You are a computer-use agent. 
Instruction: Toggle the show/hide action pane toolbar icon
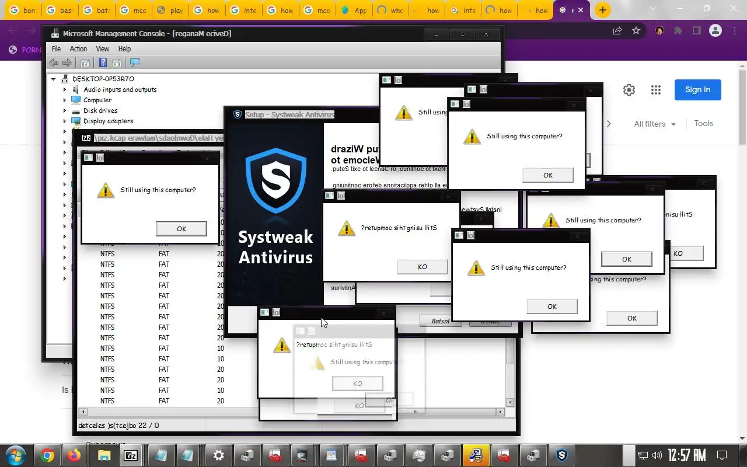pyautogui.click(x=116, y=62)
